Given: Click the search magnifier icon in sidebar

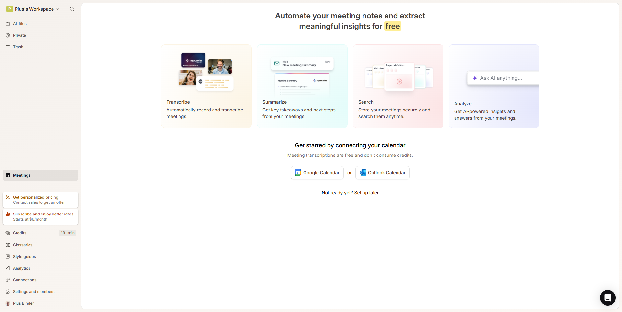Looking at the screenshot, I should coord(72,9).
